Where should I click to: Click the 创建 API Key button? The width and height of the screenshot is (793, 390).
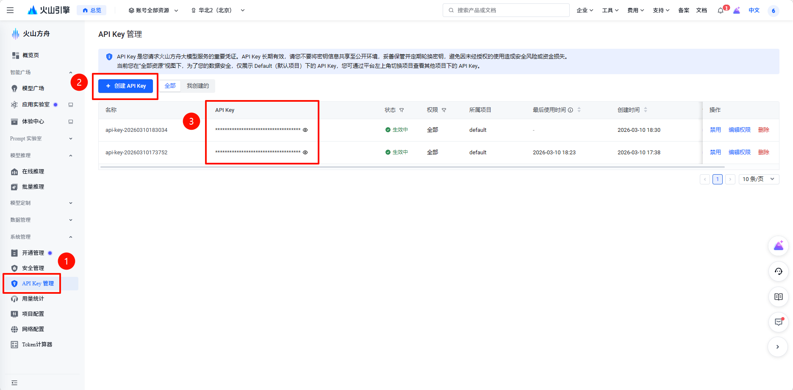(126, 86)
